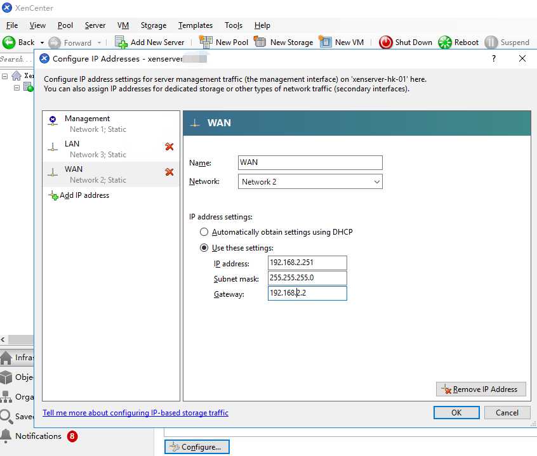This screenshot has height=456, width=537.
Task: Open the VM menu
Action: (x=123, y=25)
